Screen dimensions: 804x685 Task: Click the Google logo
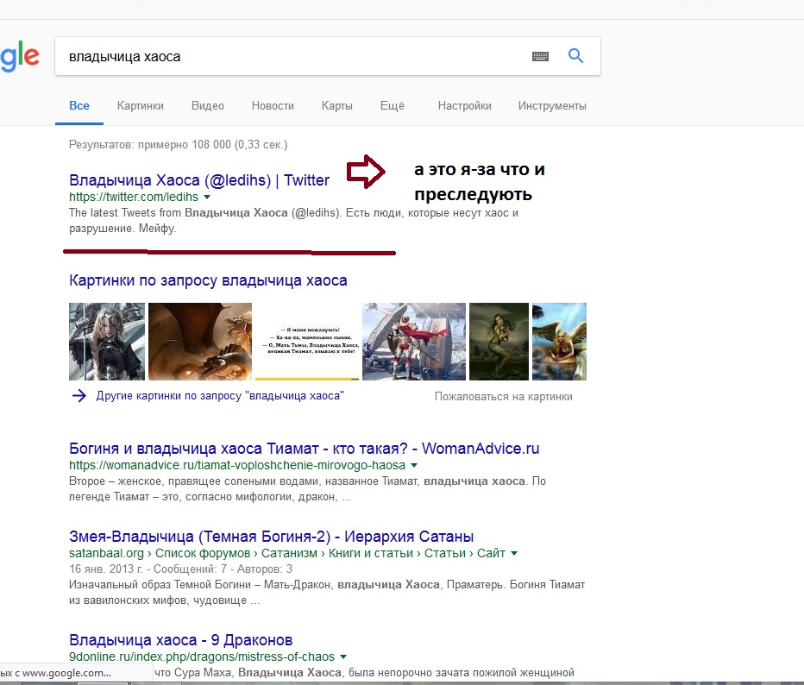coord(20,56)
